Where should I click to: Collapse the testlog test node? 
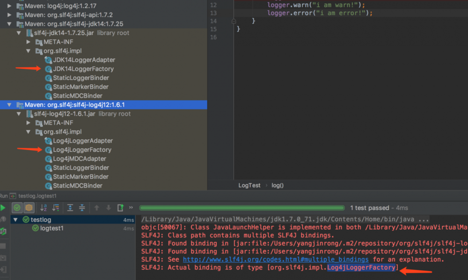[15, 220]
